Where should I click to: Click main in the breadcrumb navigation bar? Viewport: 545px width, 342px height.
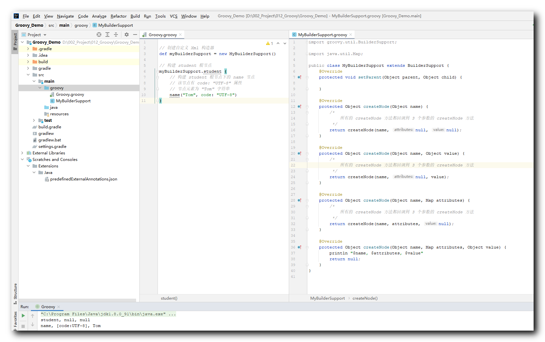click(x=64, y=25)
